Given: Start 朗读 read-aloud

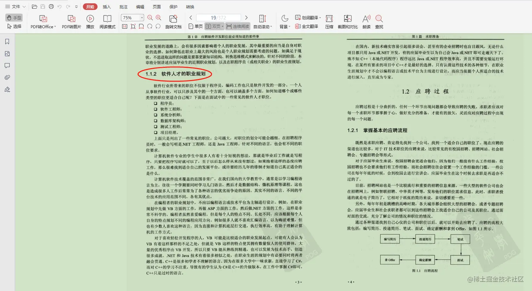Looking at the screenshot, I should (x=366, y=22).
